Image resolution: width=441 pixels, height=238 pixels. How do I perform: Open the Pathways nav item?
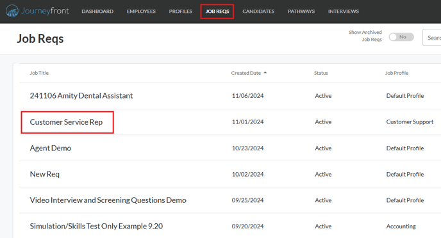301,12
